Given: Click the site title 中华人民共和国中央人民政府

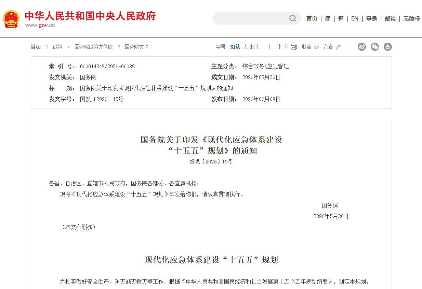Looking at the screenshot, I should [90, 16].
